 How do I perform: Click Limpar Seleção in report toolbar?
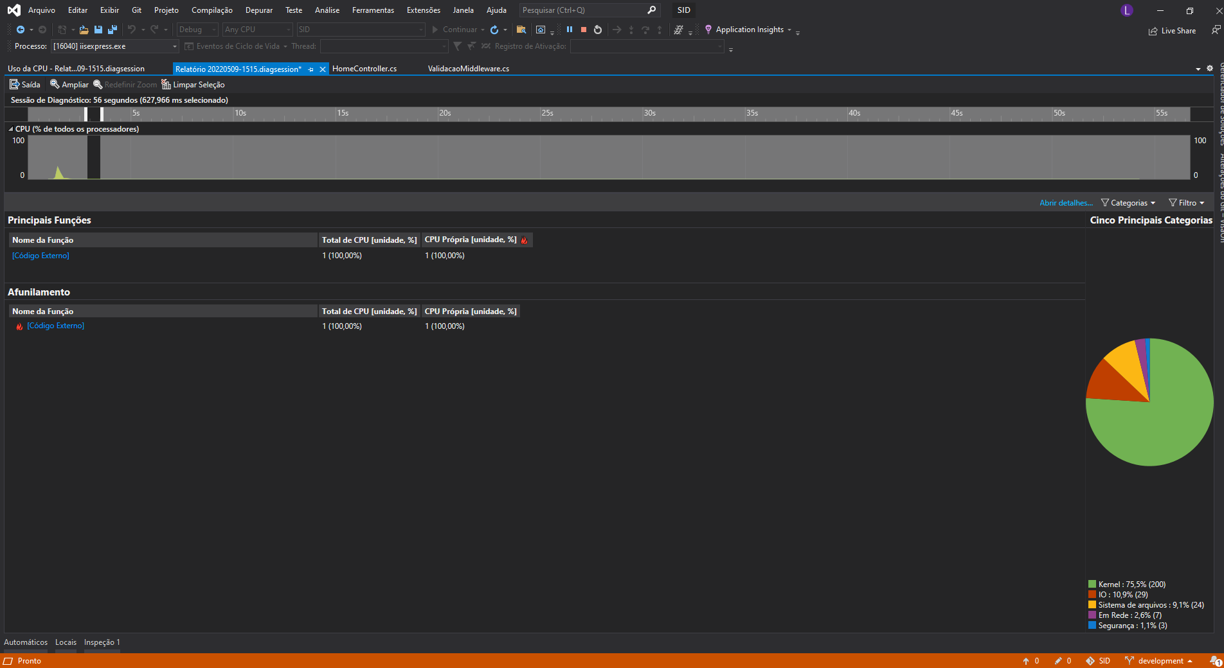[x=193, y=85]
